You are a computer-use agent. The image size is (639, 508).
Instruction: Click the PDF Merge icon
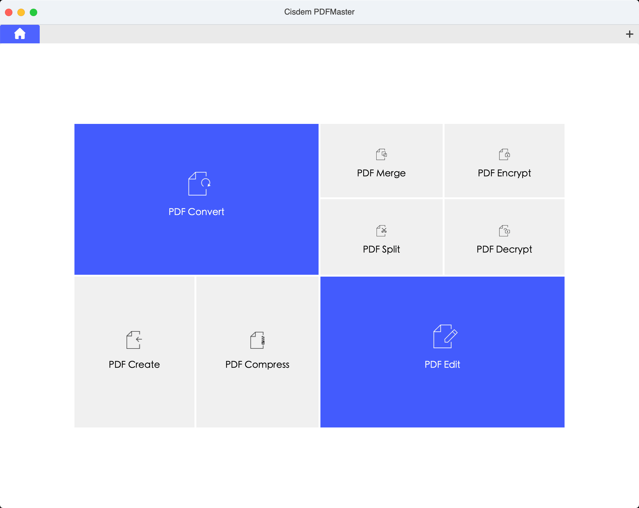click(x=381, y=154)
